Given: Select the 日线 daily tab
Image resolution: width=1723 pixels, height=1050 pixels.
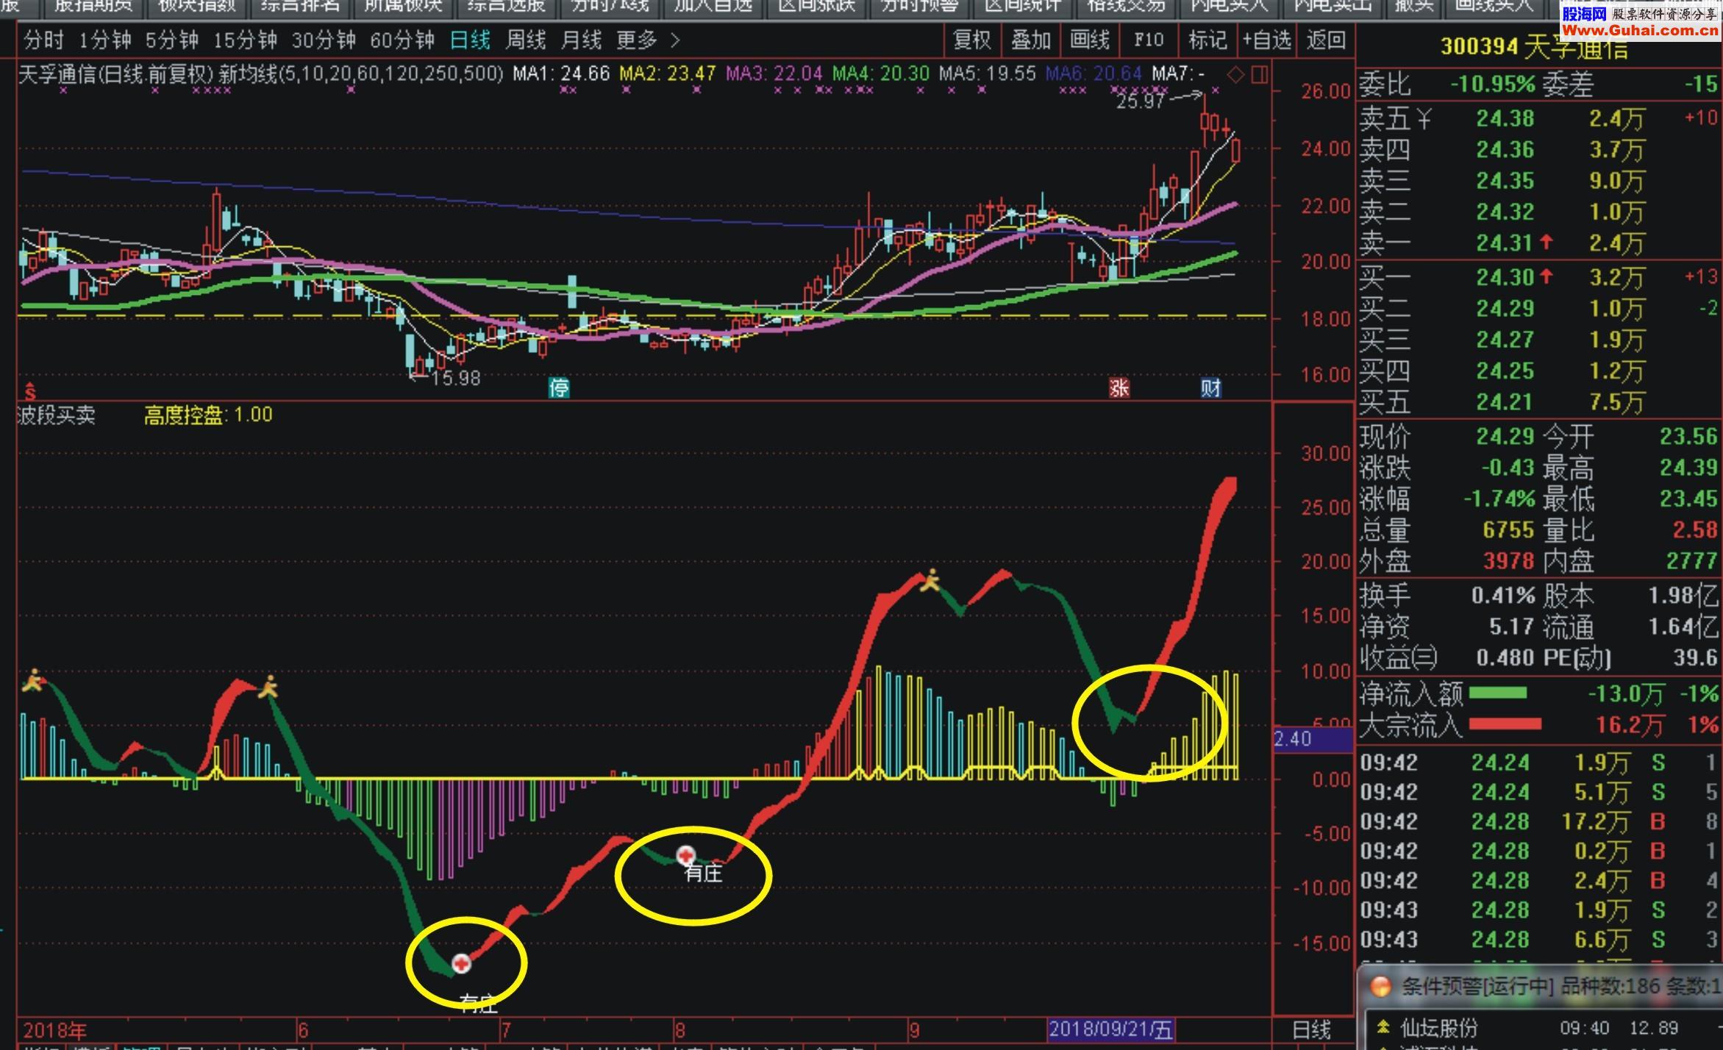Looking at the screenshot, I should click(469, 40).
